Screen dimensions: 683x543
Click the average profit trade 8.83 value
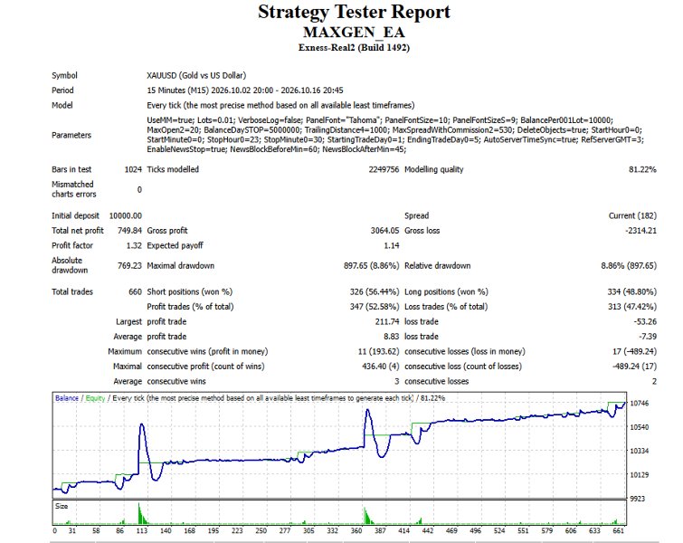click(x=391, y=337)
